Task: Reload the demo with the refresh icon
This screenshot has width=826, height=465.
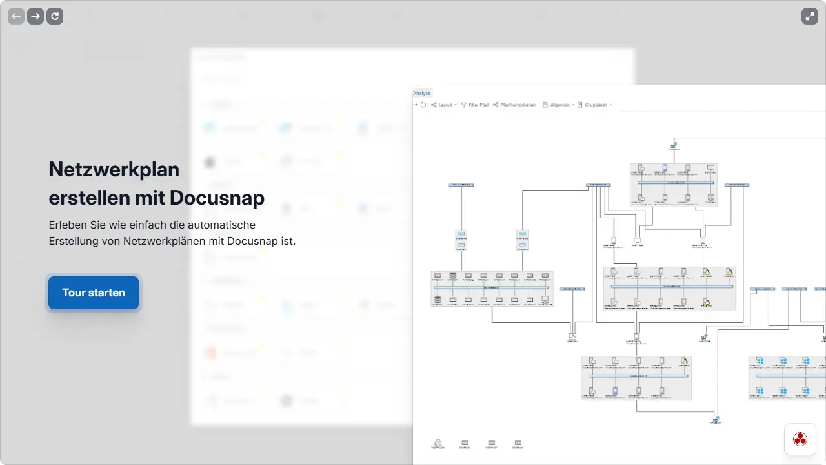Action: pos(55,16)
